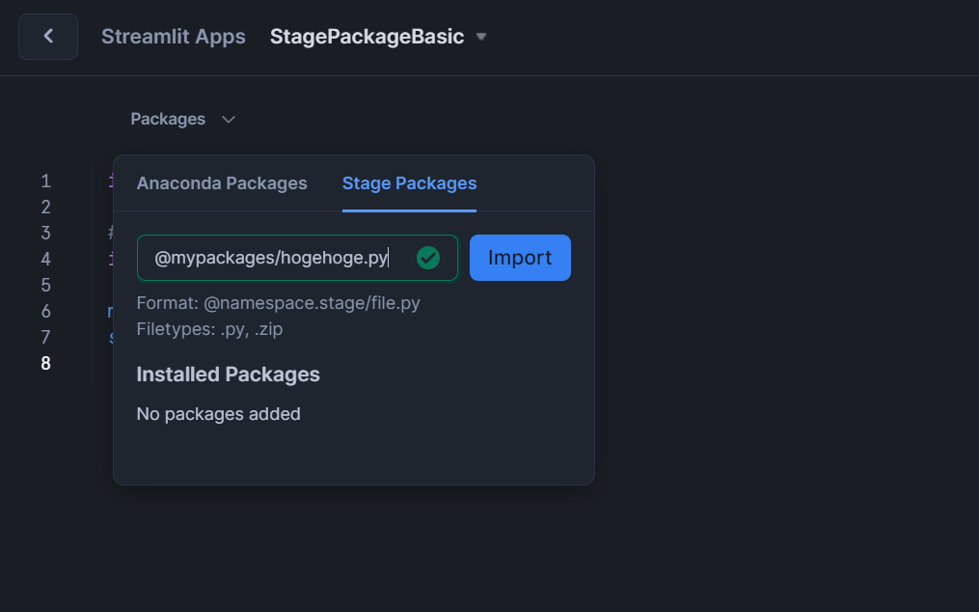Open the StagePackageBasic dropdown caret
Image resolution: width=979 pixels, height=612 pixels.
pyautogui.click(x=481, y=37)
